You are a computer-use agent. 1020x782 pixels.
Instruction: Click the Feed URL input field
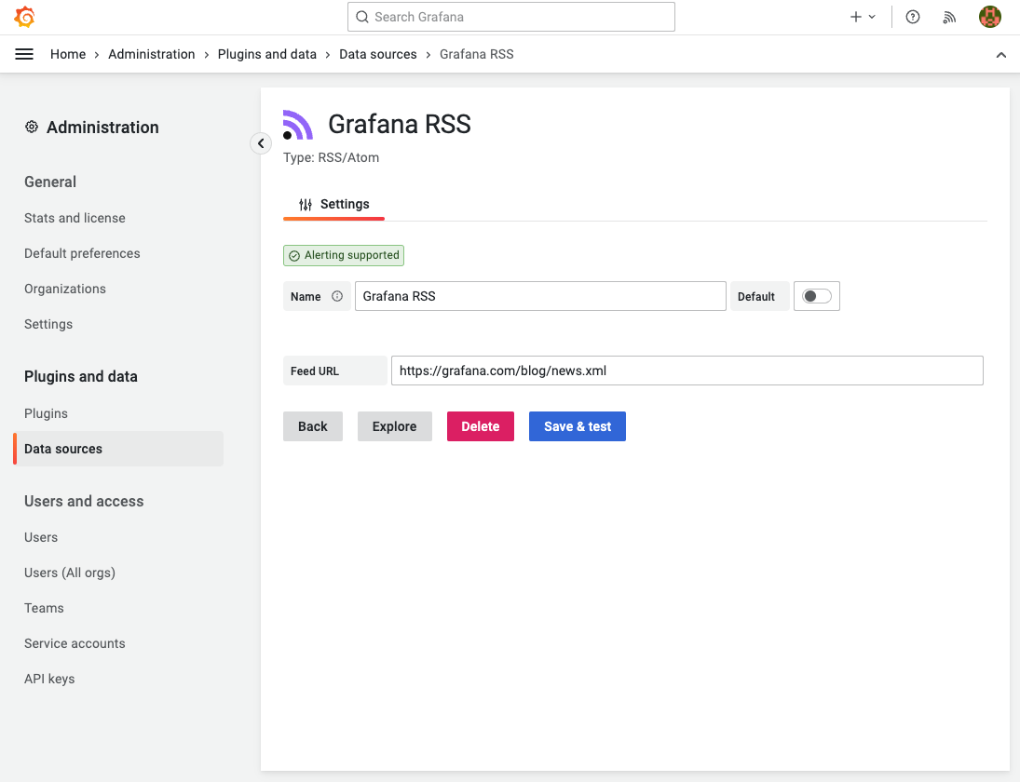(687, 371)
